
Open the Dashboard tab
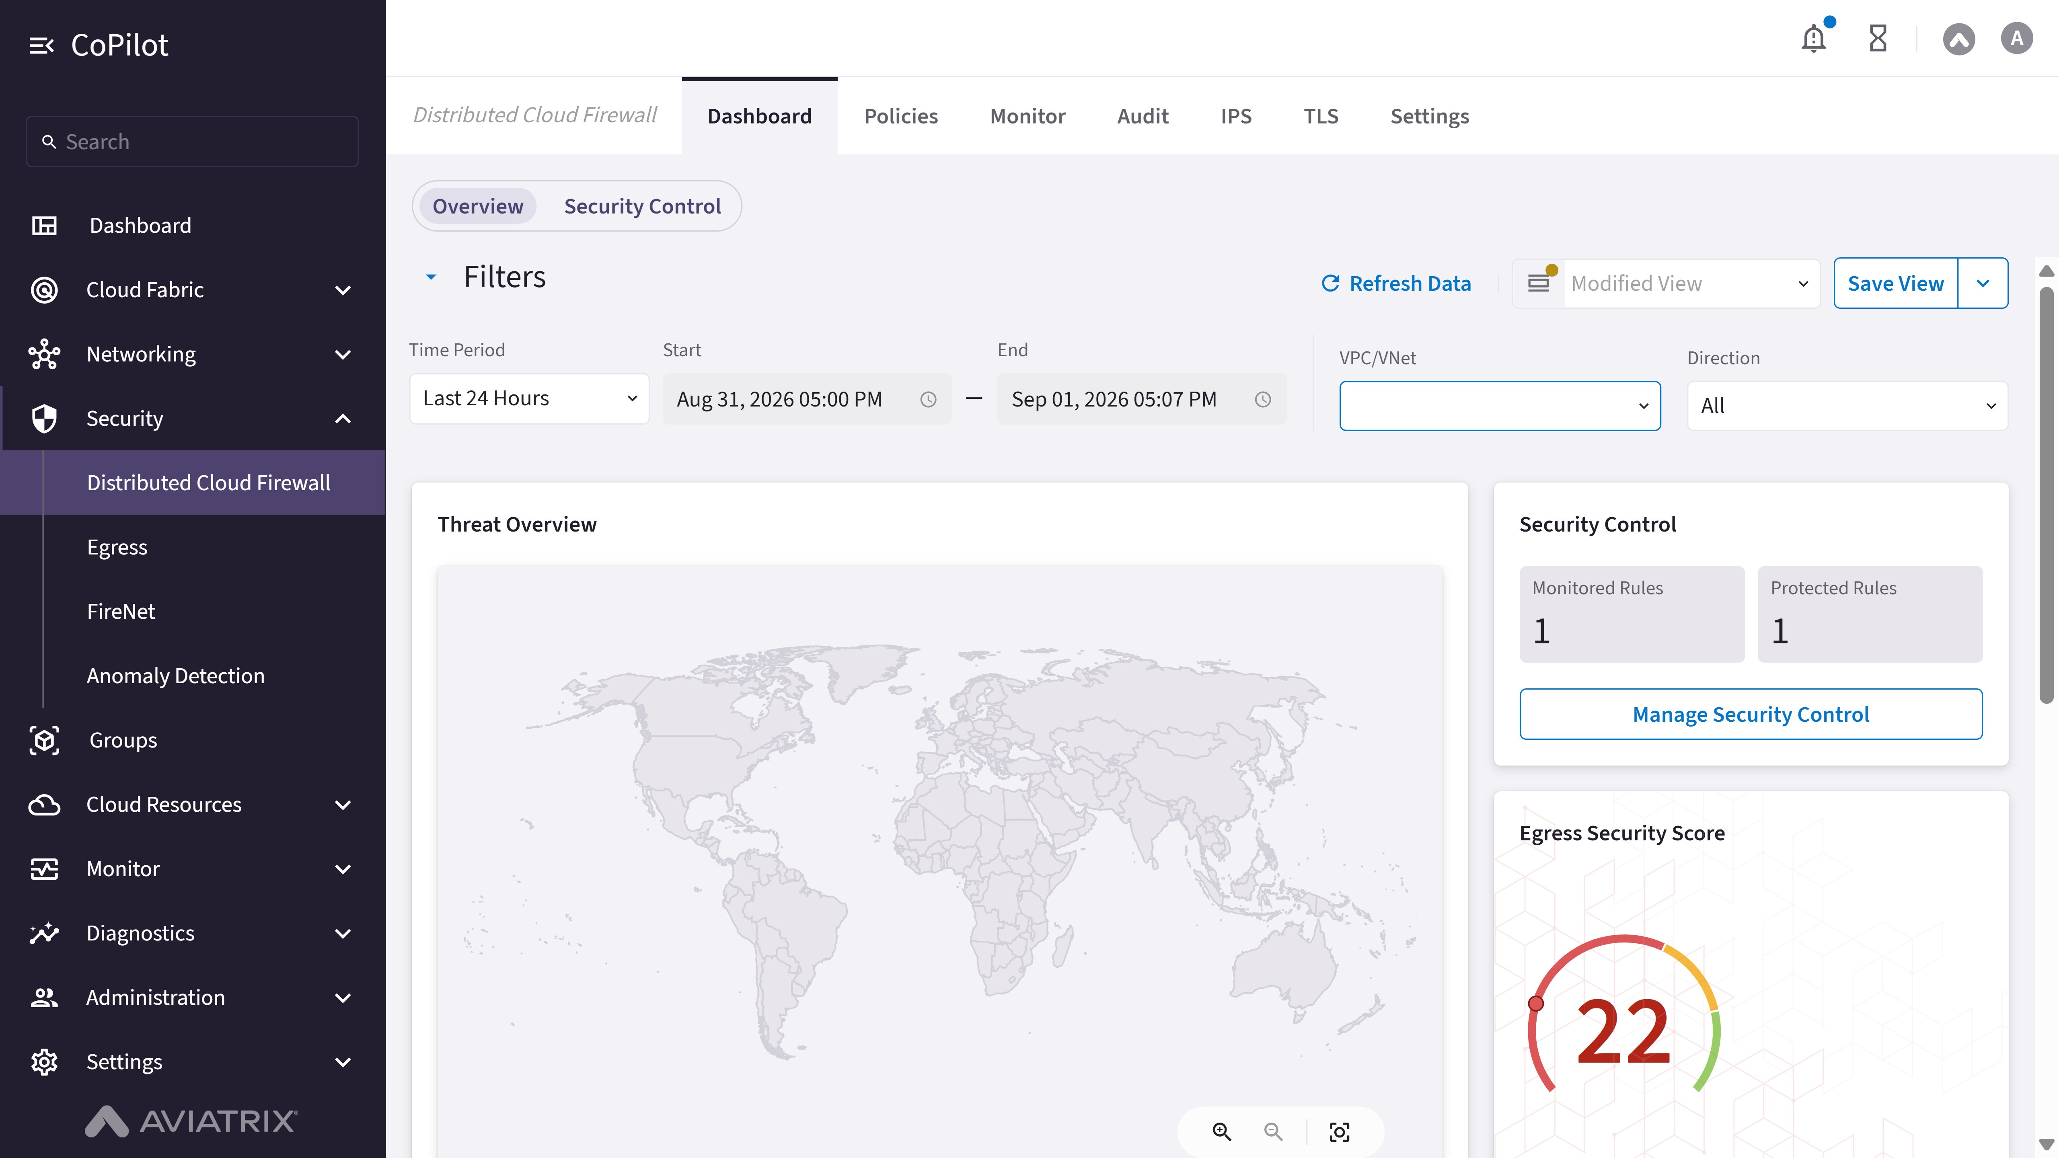click(759, 116)
